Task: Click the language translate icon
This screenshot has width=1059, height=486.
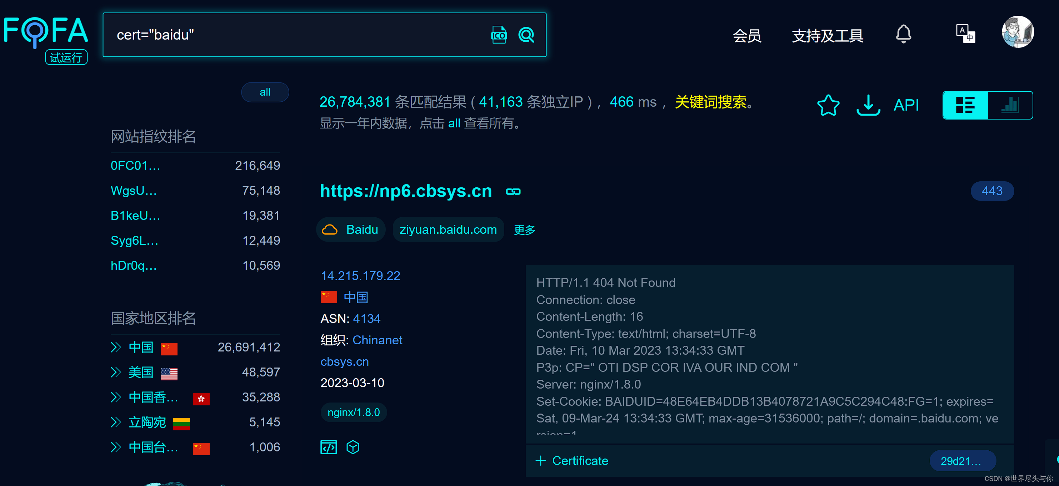Action: point(965,34)
